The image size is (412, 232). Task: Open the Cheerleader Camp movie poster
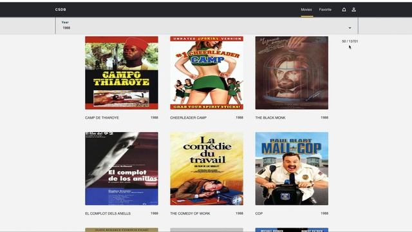207,73
